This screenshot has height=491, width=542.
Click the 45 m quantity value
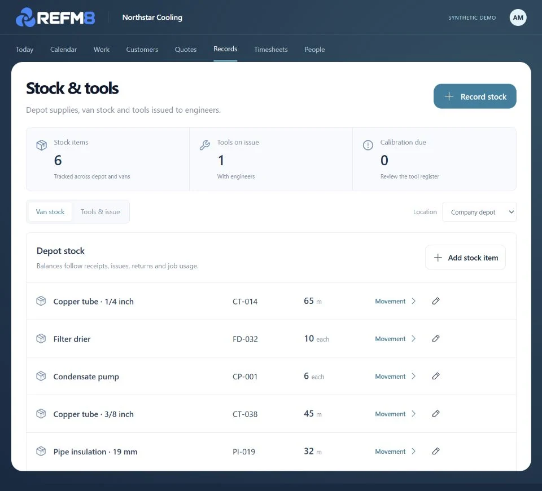[312, 413]
